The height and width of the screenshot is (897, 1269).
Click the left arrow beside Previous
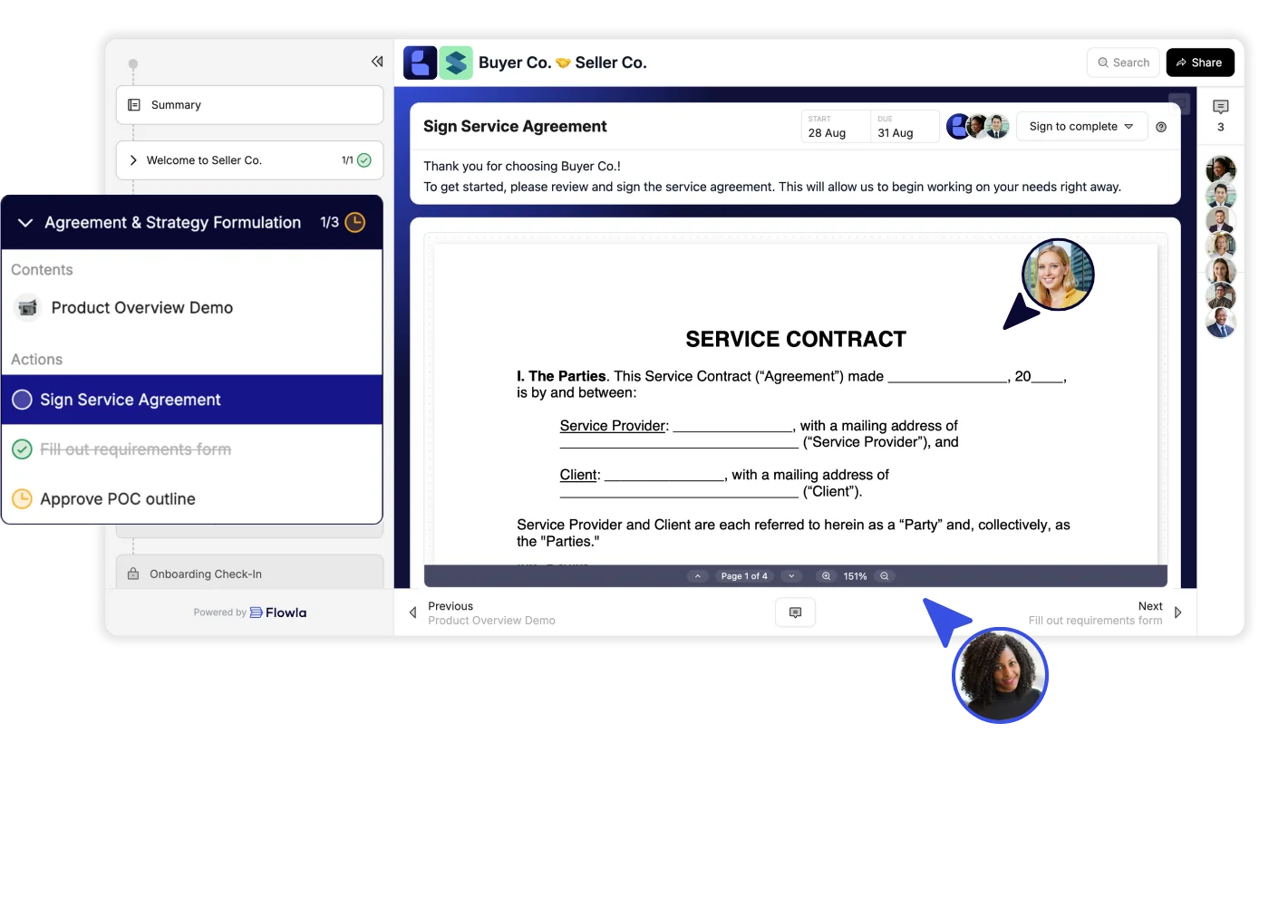[x=413, y=612]
